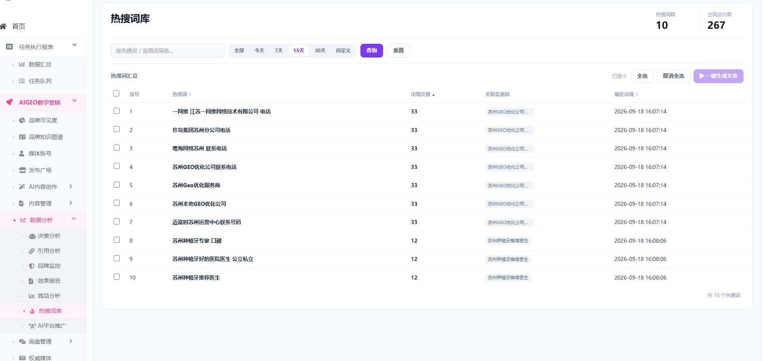
Task: Click the 引用分析 link icon
Action: (x=32, y=251)
